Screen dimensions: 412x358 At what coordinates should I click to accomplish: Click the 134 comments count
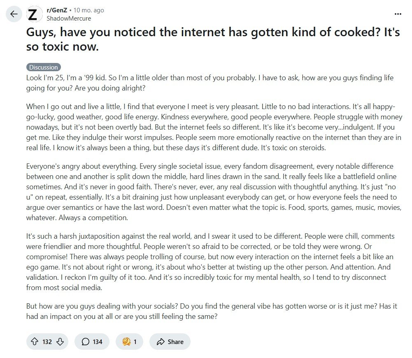pos(98,342)
